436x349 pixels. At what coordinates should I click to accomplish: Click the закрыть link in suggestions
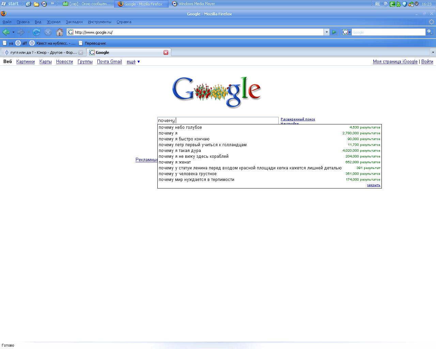coord(374,185)
